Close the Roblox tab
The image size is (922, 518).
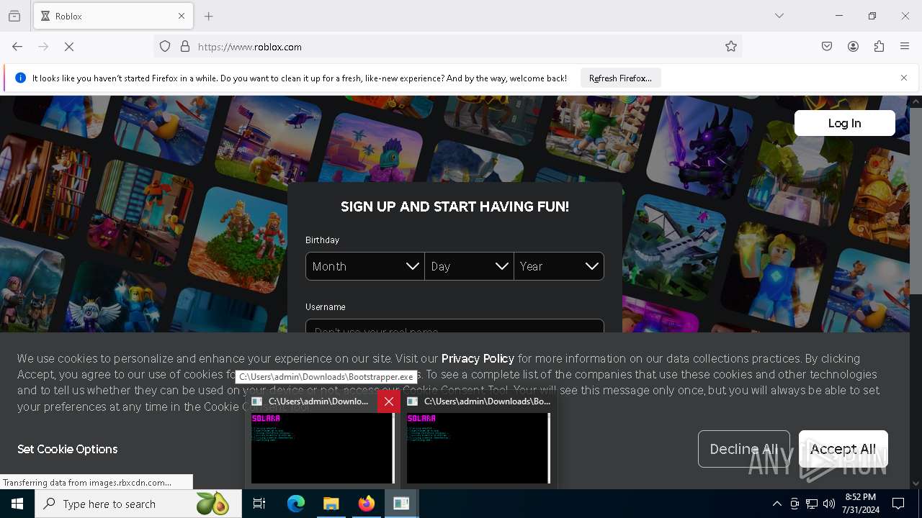click(182, 16)
